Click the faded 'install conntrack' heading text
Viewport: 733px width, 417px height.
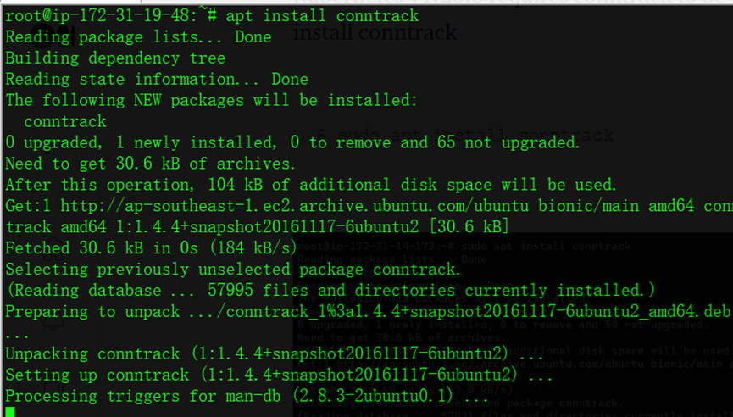(x=375, y=33)
